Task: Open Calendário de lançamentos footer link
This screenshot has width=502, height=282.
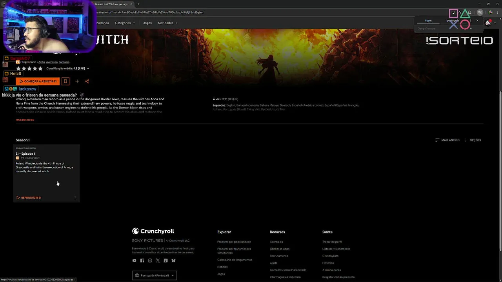Action: tap(235, 260)
